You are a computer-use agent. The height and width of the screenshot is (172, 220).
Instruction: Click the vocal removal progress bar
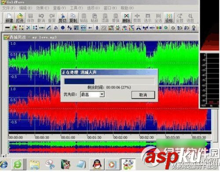point(110,81)
